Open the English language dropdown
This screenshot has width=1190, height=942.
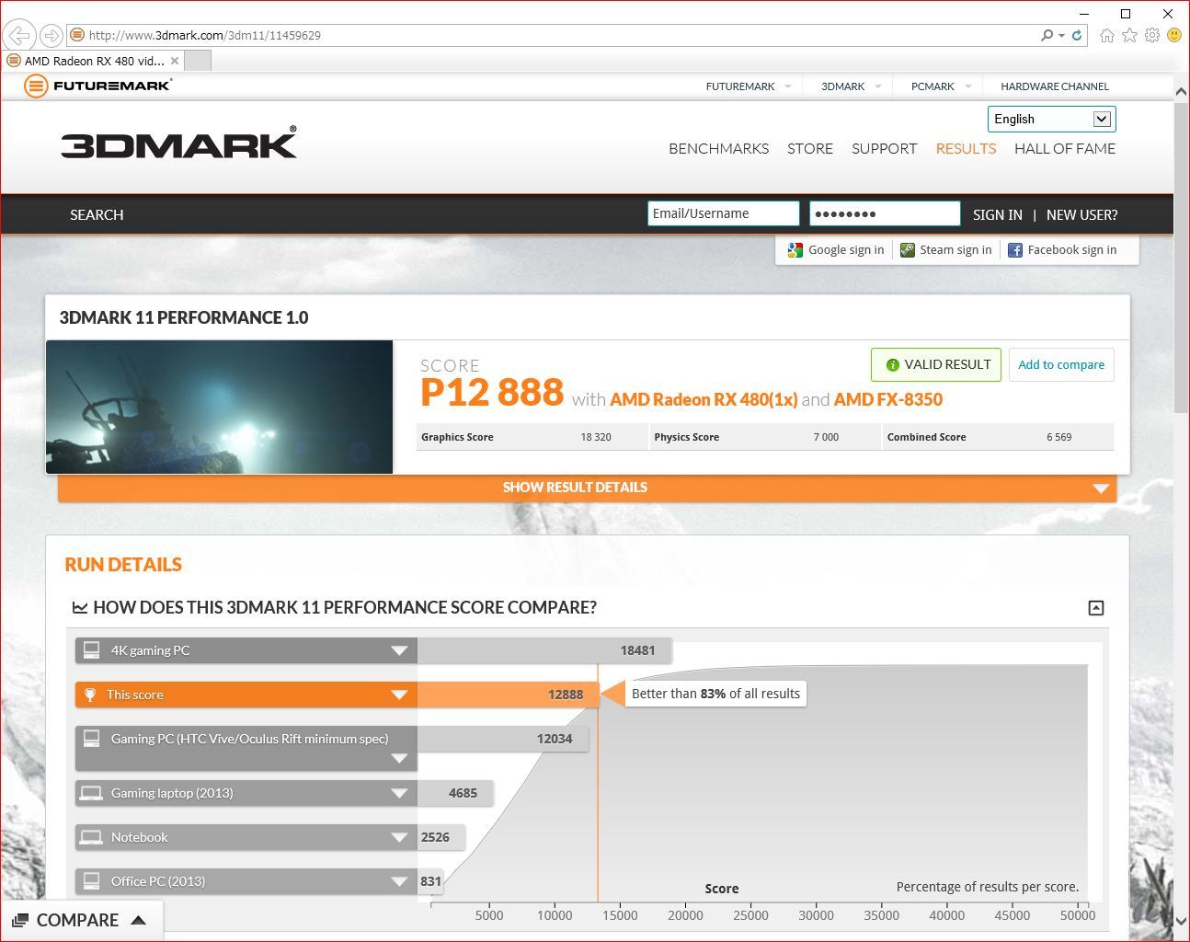(1052, 119)
